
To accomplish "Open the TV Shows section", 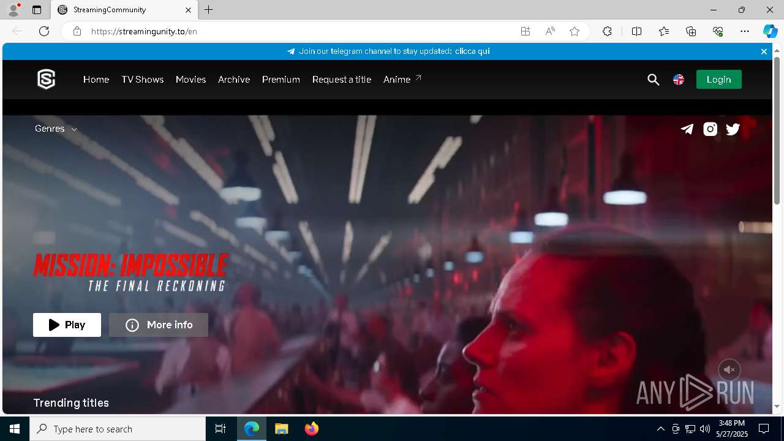I will 143,80.
